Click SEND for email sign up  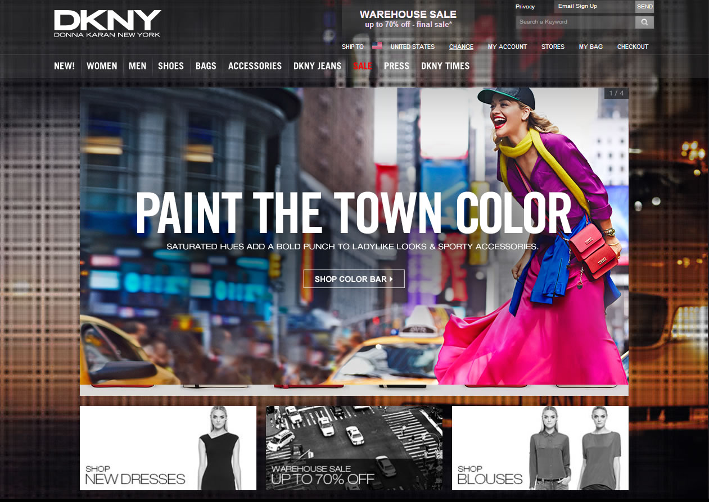[645, 7]
